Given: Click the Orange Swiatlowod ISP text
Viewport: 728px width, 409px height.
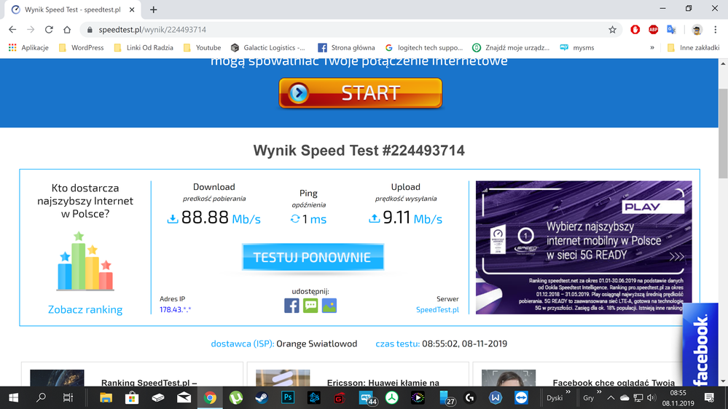Looking at the screenshot, I should pos(317,344).
